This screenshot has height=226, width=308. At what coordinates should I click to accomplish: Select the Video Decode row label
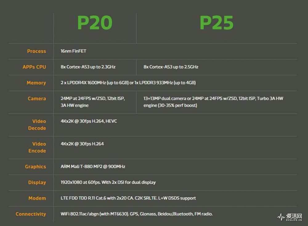[x=37, y=125]
